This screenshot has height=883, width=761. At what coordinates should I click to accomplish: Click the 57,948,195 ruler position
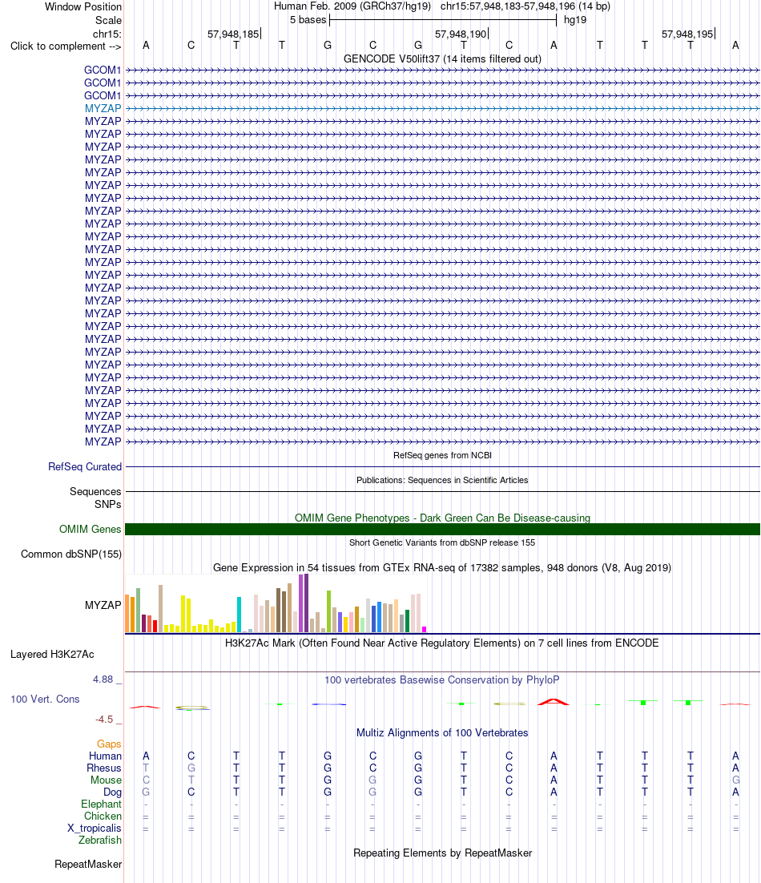pos(687,34)
